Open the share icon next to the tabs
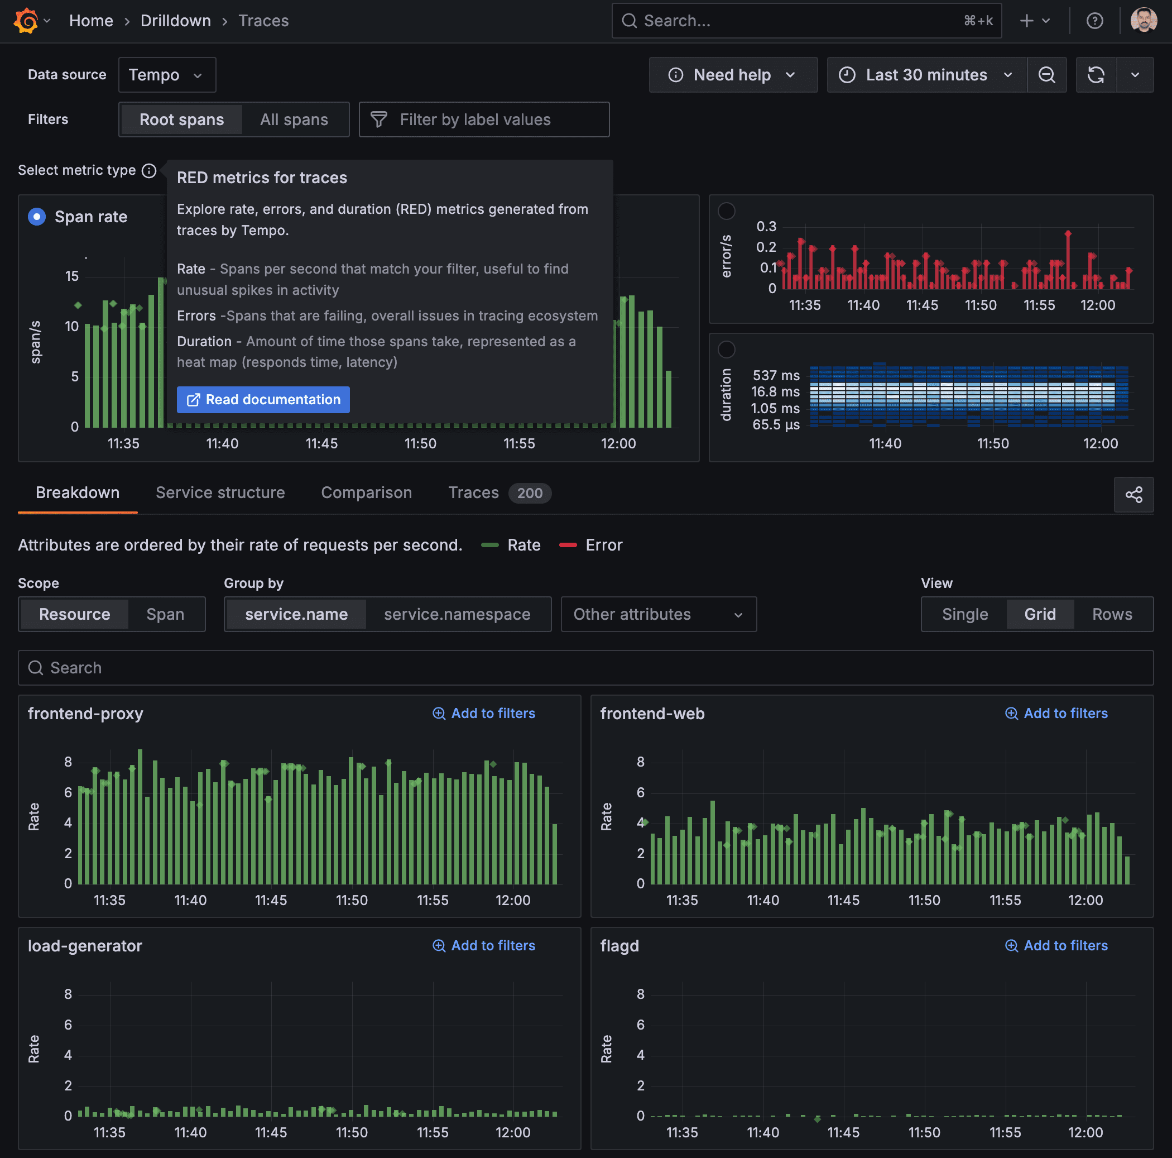Screen dimensions: 1172x1158 pos(1135,495)
